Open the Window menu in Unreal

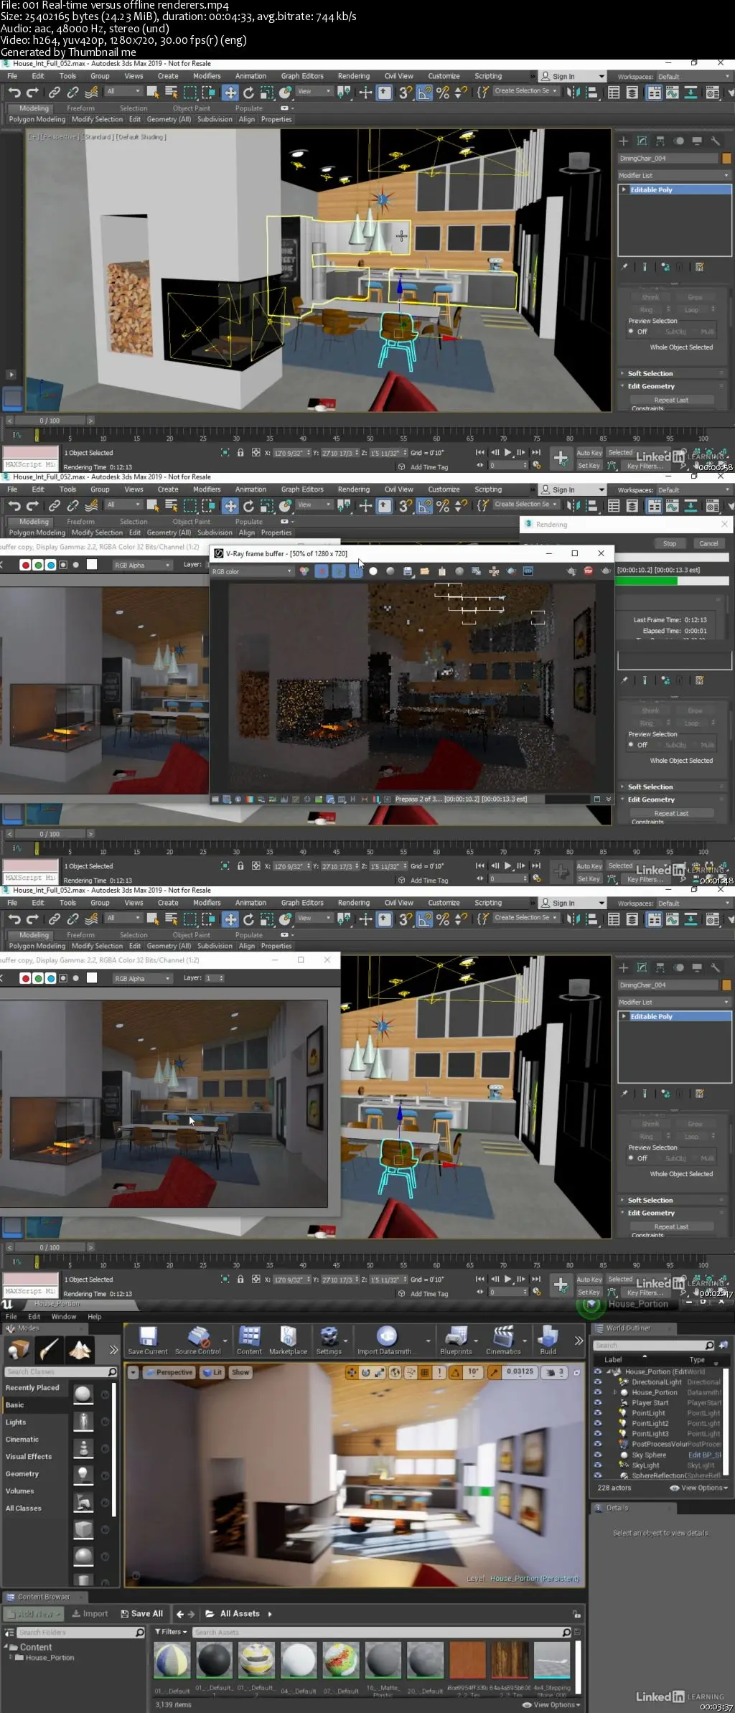coord(64,1317)
